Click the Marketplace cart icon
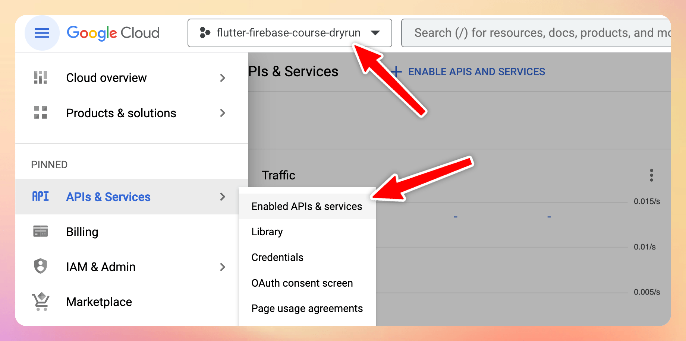Screen dimensions: 686x341 click(x=40, y=301)
